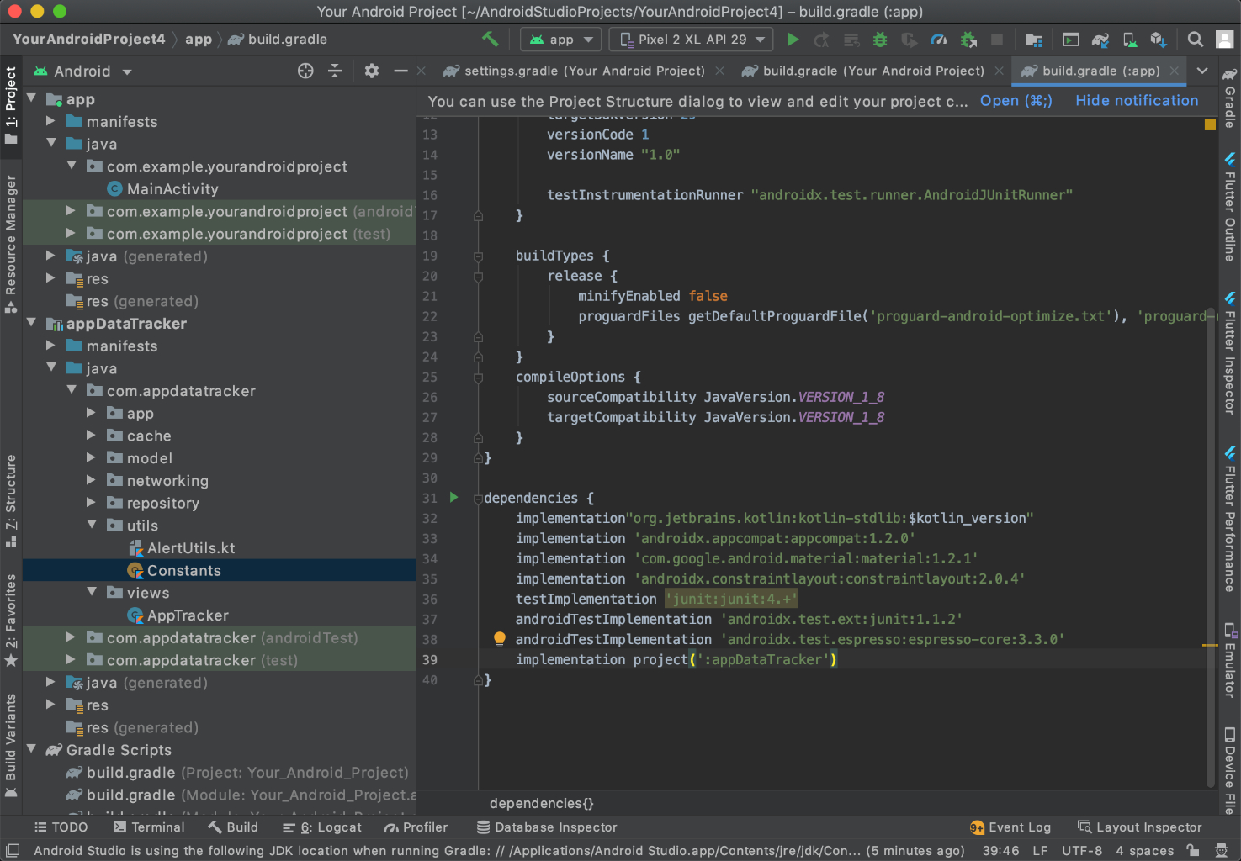This screenshot has width=1241, height=861.
Task: Click the yellow inspection status square in editor
Action: (1210, 124)
